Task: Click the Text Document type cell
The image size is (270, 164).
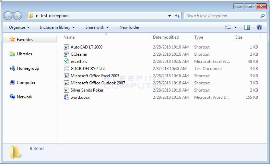Action: pos(208,69)
